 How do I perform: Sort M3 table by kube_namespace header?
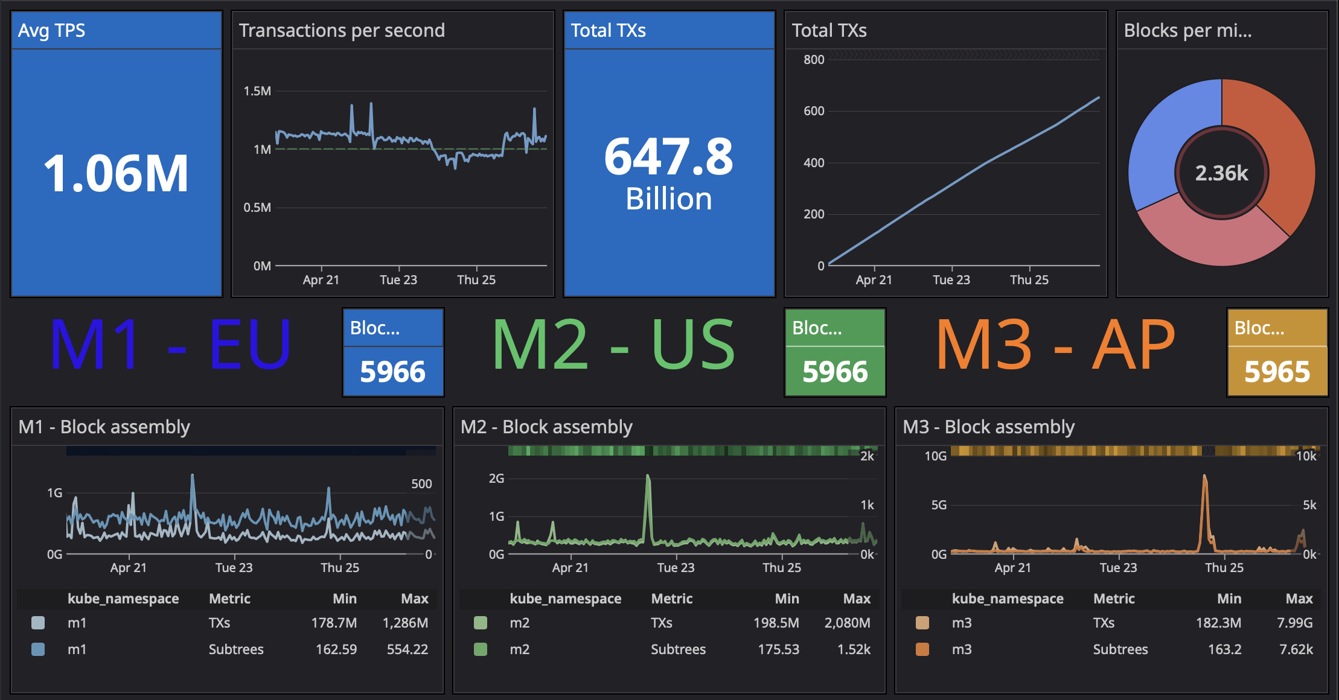tap(1008, 599)
